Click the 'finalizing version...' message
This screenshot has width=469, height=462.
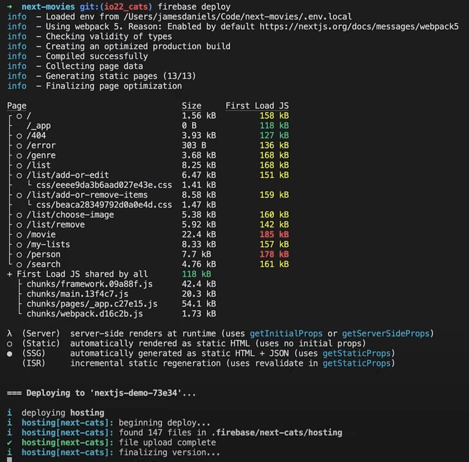pos(169,452)
